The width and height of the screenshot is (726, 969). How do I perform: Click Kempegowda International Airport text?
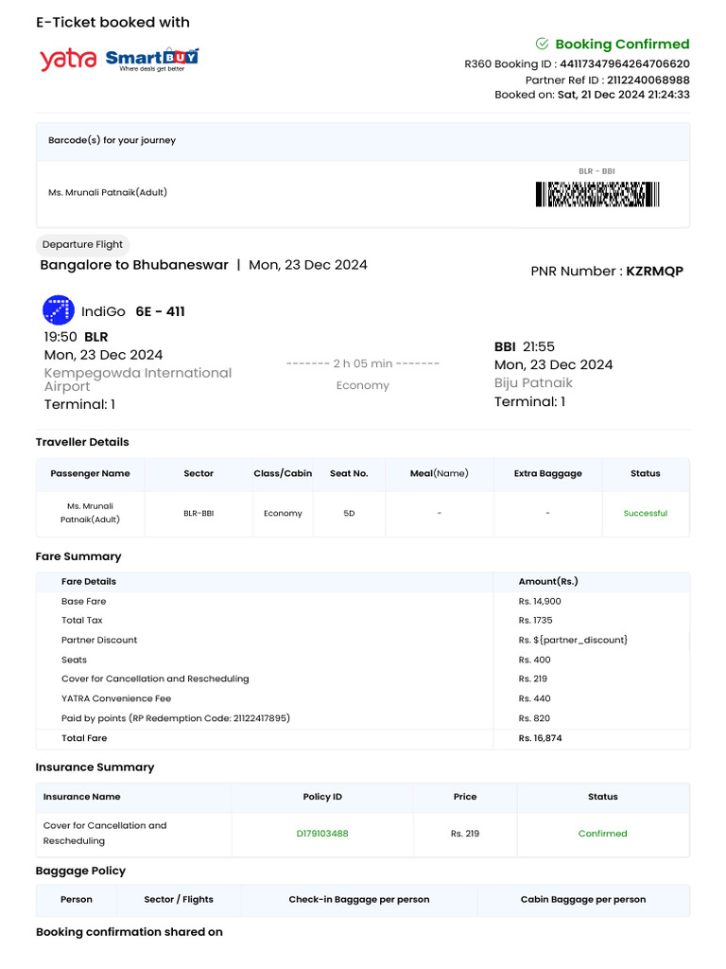coord(138,379)
